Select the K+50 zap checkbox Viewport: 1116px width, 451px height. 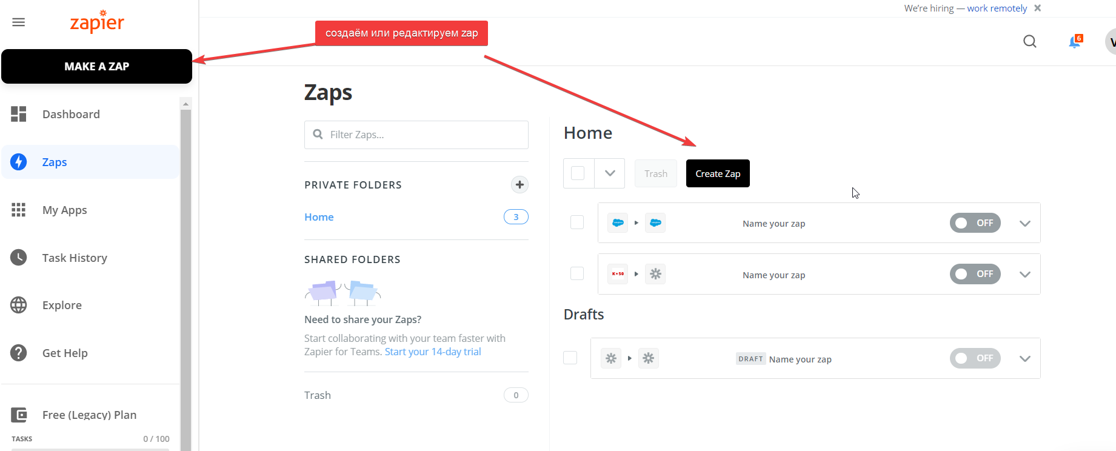coord(577,273)
